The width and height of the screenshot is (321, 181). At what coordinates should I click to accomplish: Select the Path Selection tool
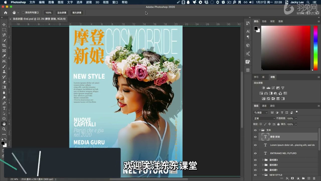pyautogui.click(x=4, y=113)
